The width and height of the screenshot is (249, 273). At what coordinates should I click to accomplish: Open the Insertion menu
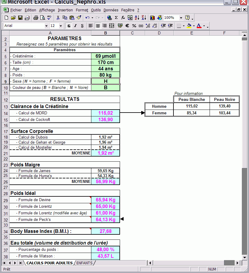65,10
